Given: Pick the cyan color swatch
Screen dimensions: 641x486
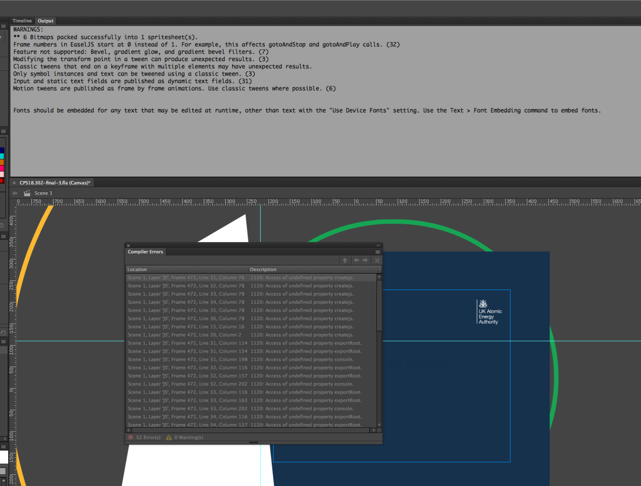Looking at the screenshot, I should click(2, 156).
